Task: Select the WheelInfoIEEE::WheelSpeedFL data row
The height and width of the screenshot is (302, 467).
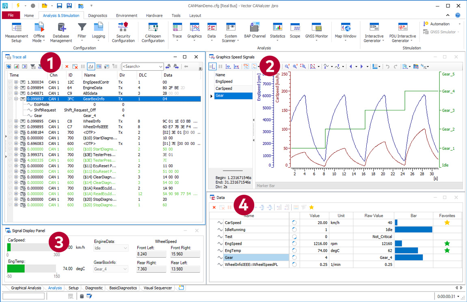Action: [x=336, y=265]
